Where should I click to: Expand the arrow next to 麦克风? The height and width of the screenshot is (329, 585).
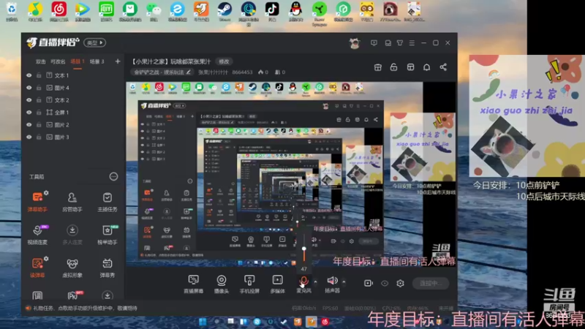[315, 281]
